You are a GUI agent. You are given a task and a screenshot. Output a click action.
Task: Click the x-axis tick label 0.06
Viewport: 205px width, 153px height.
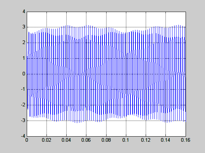pos(86,140)
